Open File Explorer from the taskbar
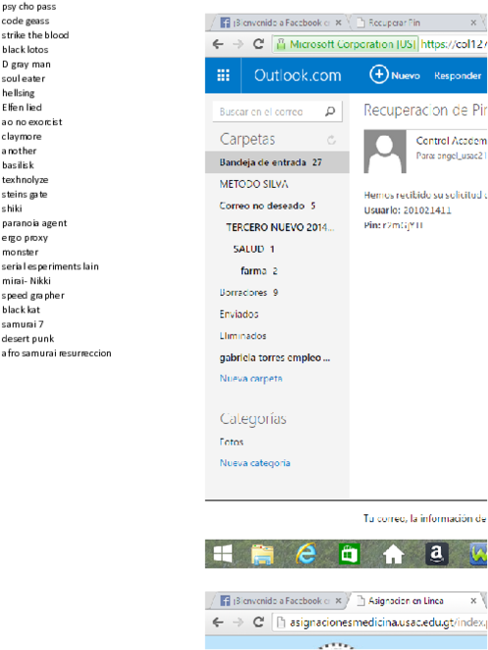488x650 pixels. point(262,555)
